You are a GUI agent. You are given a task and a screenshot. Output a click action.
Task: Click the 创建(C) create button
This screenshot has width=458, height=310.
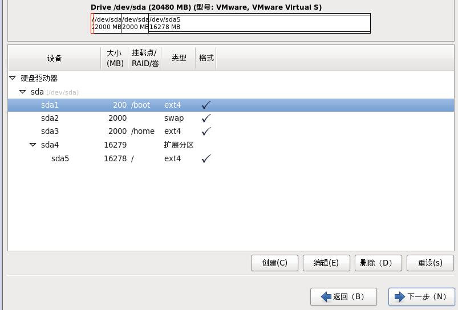click(274, 263)
